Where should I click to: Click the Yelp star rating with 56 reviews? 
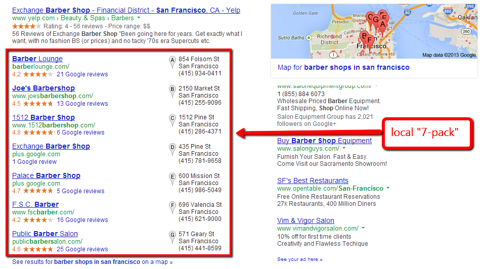26,26
